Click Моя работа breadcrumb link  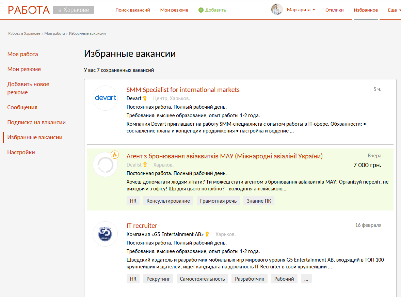click(54, 33)
